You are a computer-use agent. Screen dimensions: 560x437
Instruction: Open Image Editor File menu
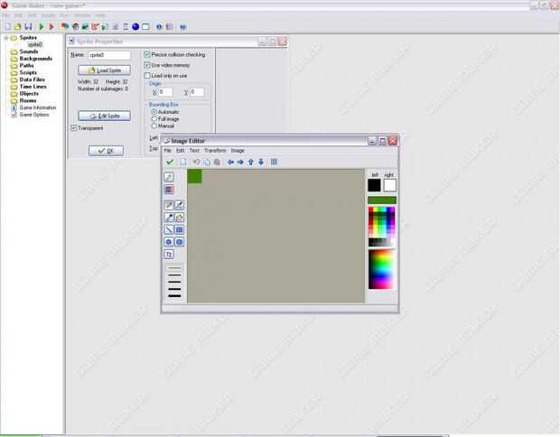click(x=167, y=151)
